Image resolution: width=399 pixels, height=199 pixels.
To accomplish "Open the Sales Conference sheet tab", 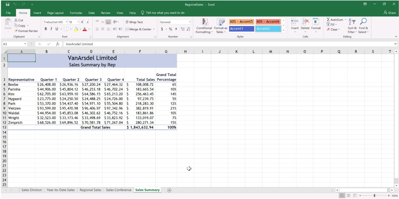I will (119, 190).
